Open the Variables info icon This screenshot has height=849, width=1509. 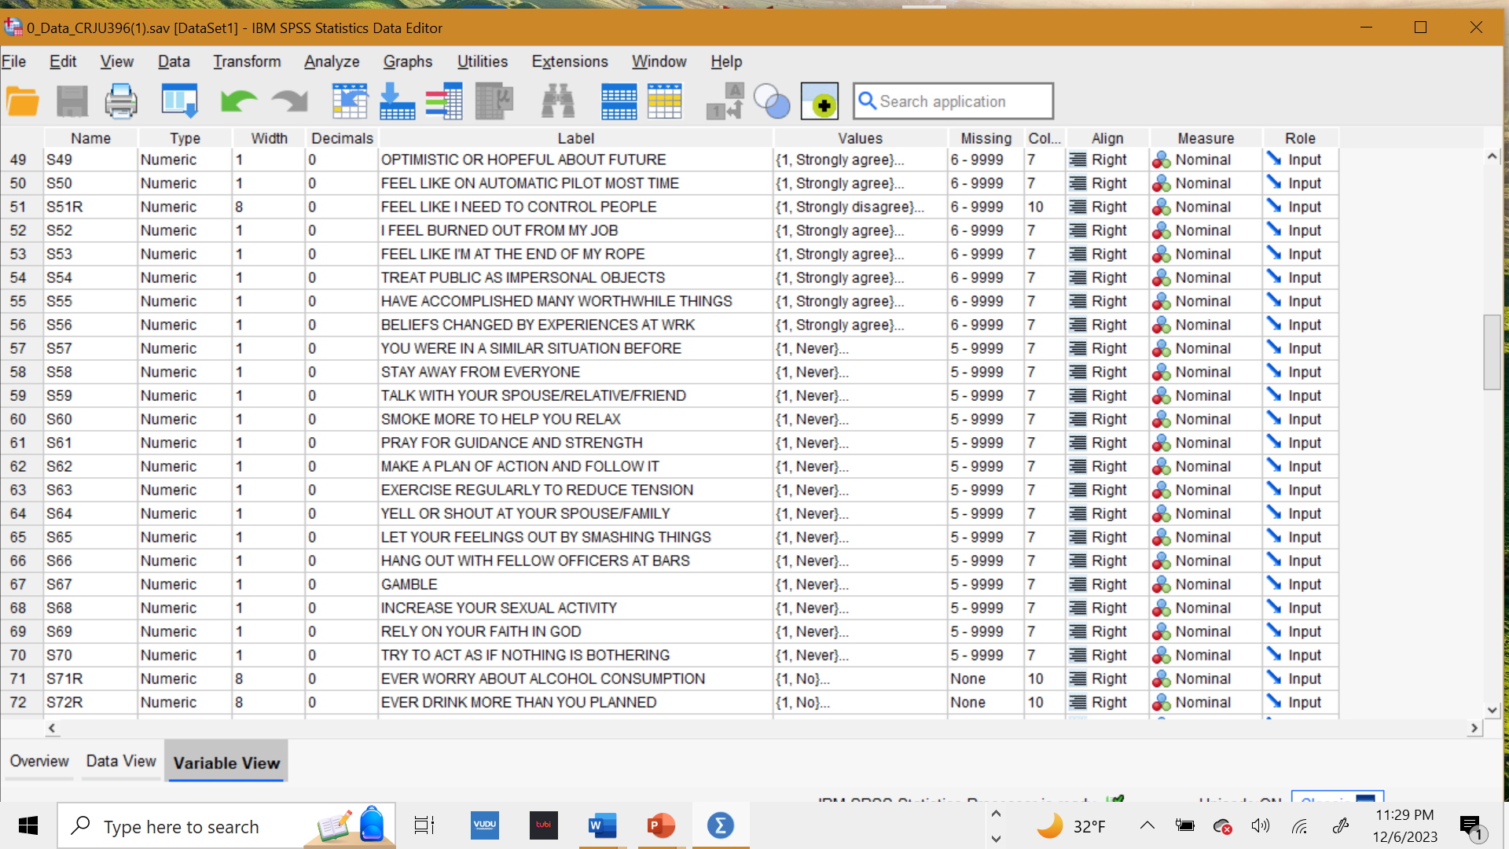pyautogui.click(x=444, y=101)
